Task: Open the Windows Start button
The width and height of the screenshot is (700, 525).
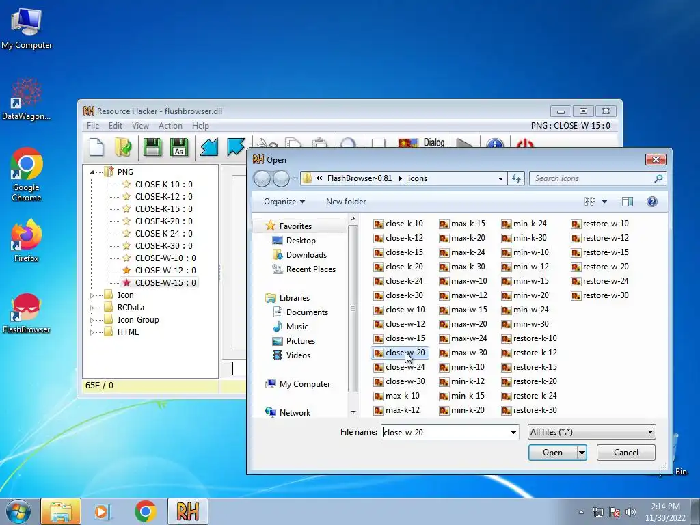Action: 18,511
